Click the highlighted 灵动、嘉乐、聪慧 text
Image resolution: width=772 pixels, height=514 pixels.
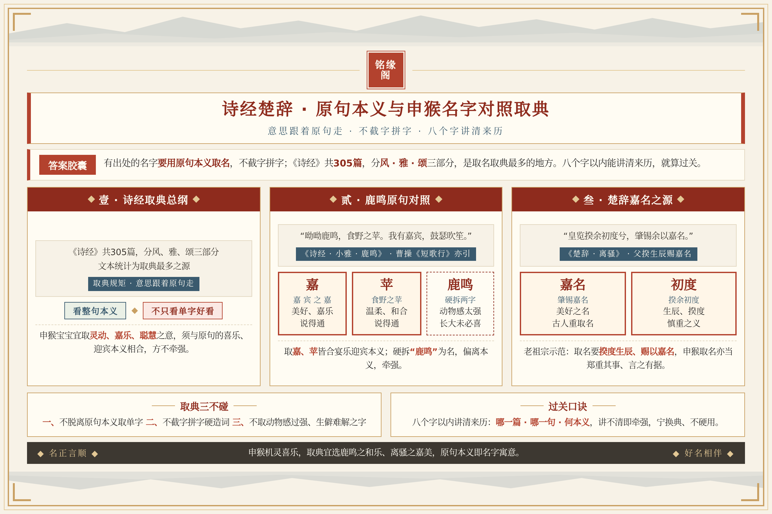[123, 335]
